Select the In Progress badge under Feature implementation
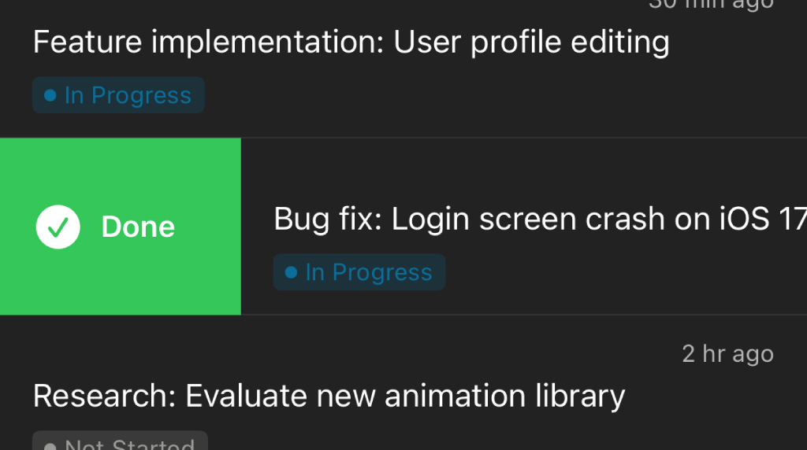The image size is (807, 450). 118,95
